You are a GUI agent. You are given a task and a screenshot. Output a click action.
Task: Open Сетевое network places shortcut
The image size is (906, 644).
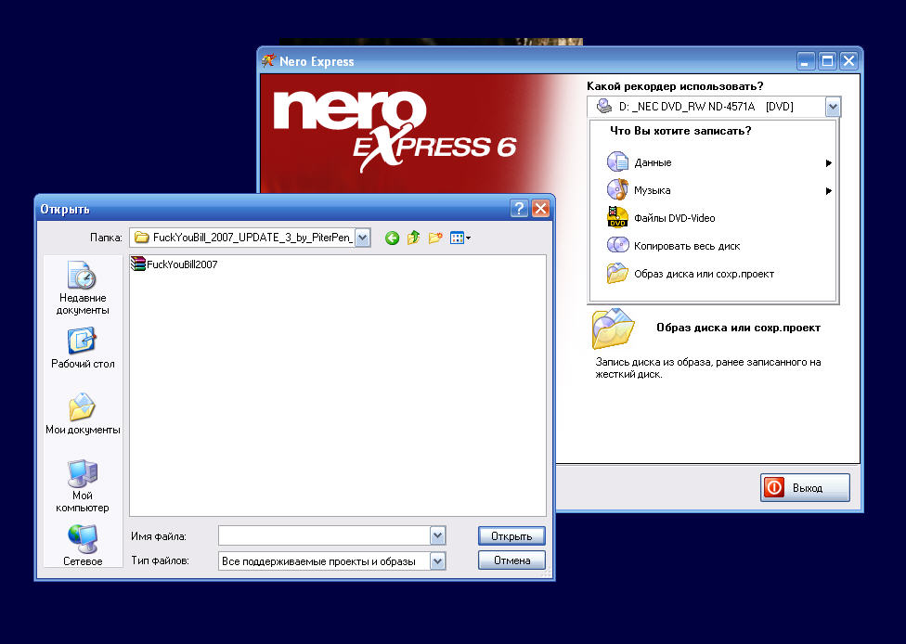pos(83,546)
